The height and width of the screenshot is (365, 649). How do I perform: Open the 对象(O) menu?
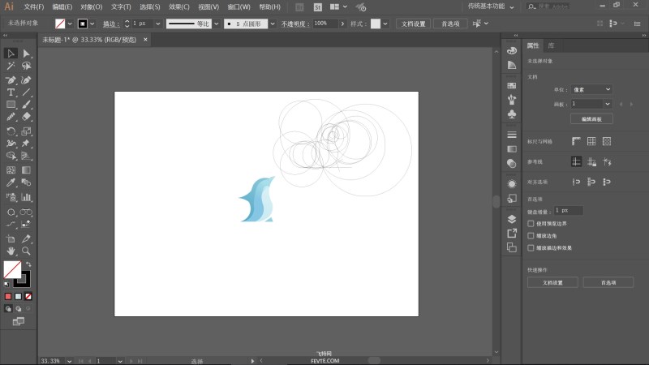point(91,6)
